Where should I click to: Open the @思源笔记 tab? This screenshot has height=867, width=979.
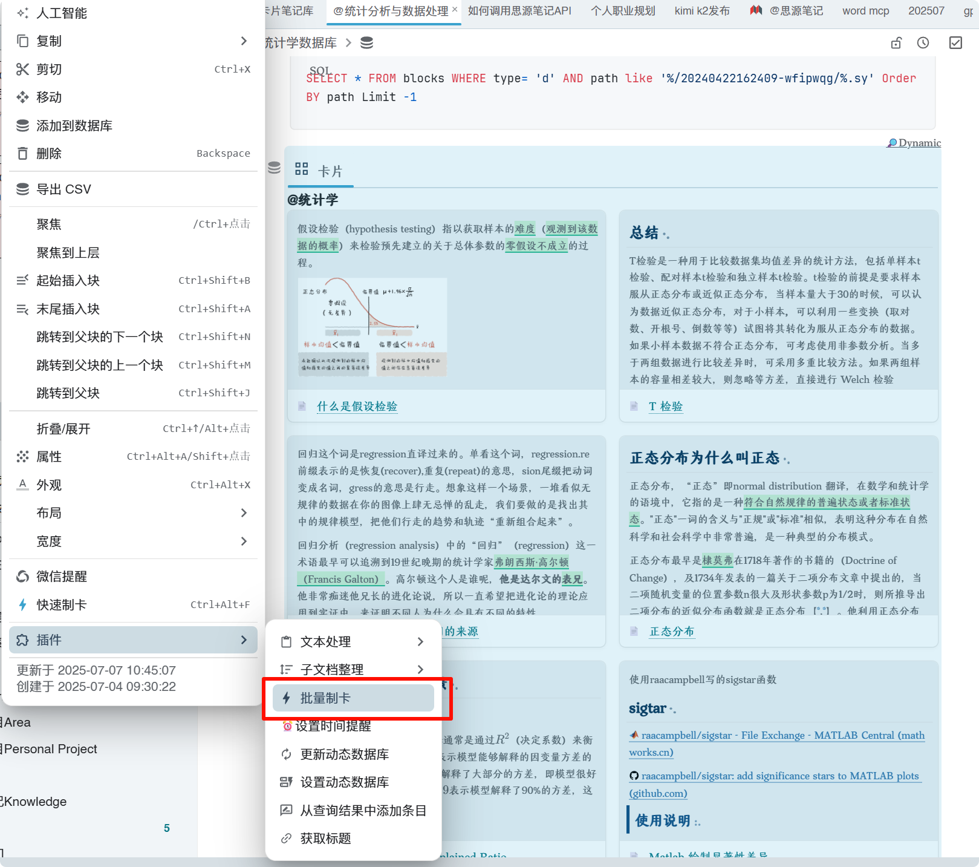pos(787,11)
